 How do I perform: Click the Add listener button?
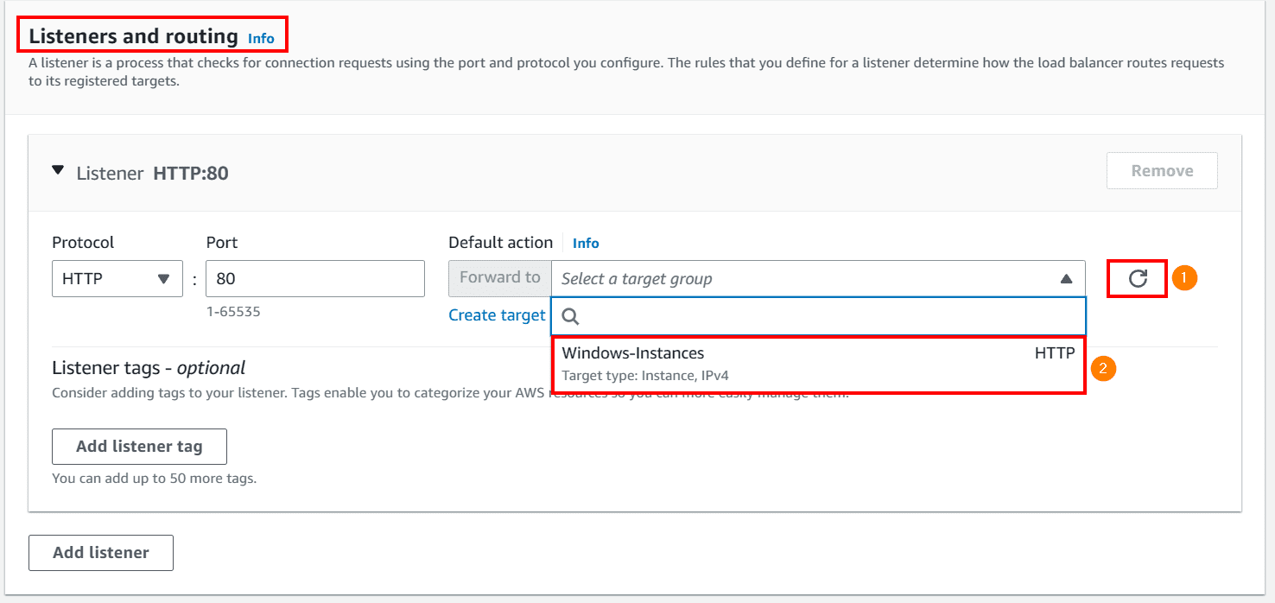pos(100,552)
